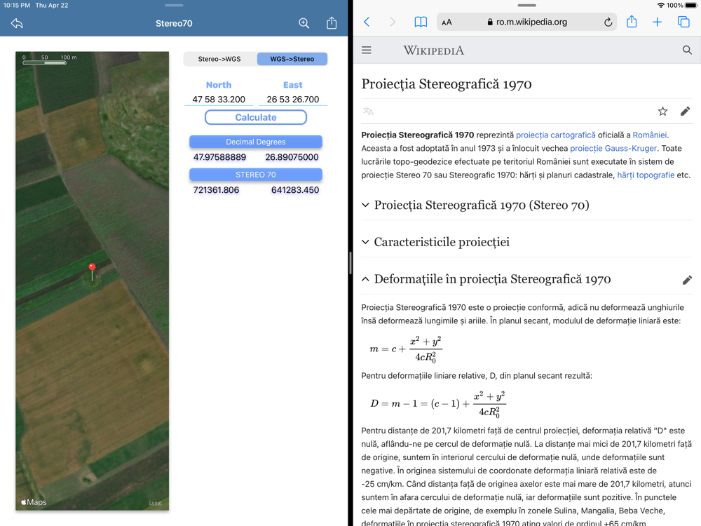Collapse section Deformațiile în proiecția Stereografică 1970
The height and width of the screenshot is (526, 701).
pyautogui.click(x=486, y=280)
